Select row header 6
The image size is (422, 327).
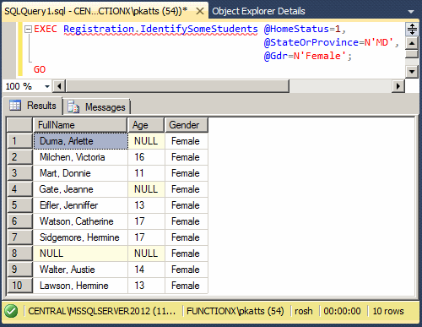[19, 221]
